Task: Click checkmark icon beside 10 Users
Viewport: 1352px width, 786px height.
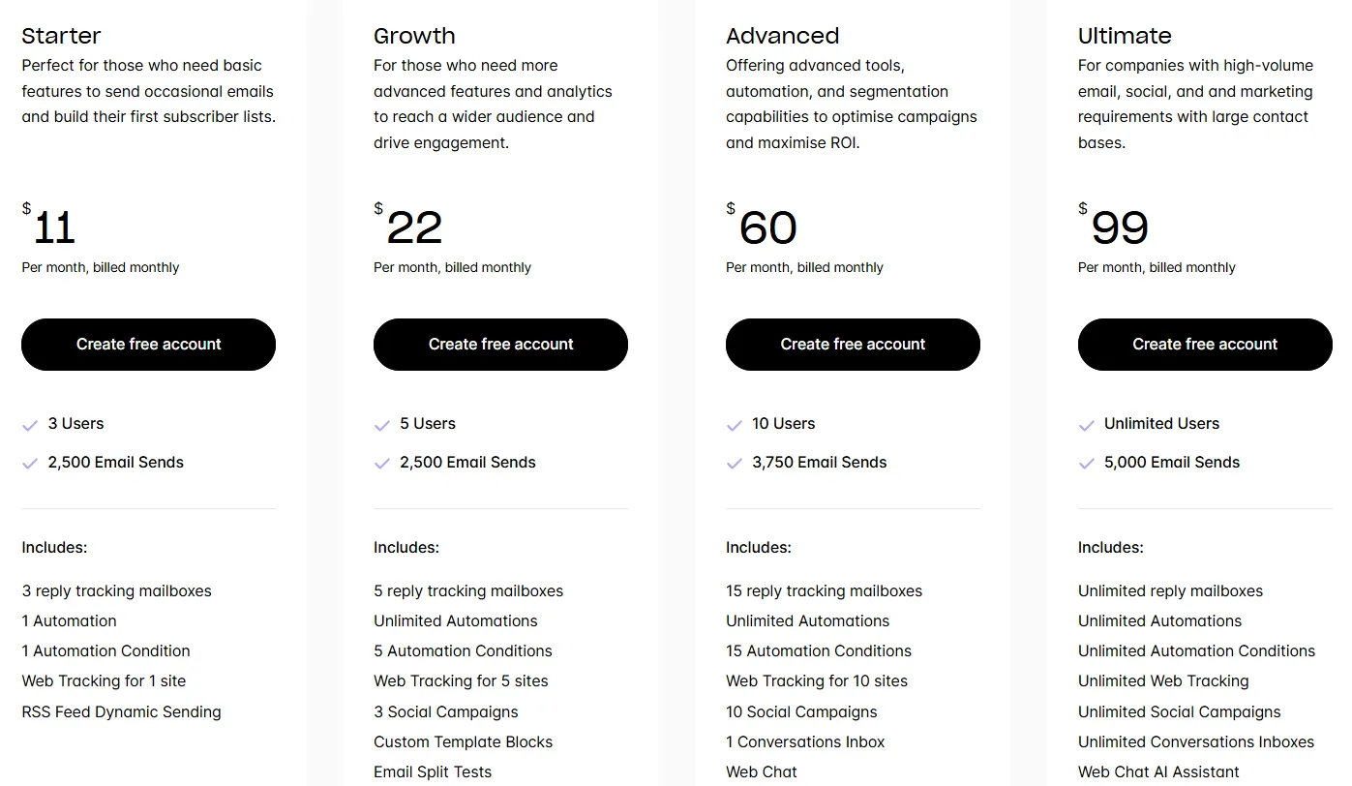Action: click(x=735, y=425)
